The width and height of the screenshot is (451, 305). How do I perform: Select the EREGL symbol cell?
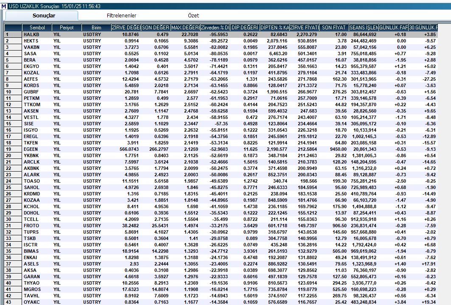37,136
